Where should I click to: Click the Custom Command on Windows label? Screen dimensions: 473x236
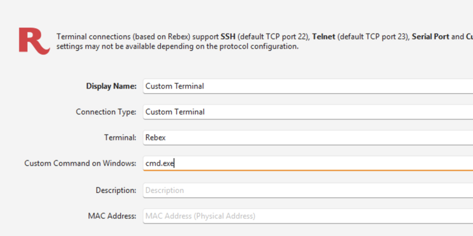tap(80, 163)
